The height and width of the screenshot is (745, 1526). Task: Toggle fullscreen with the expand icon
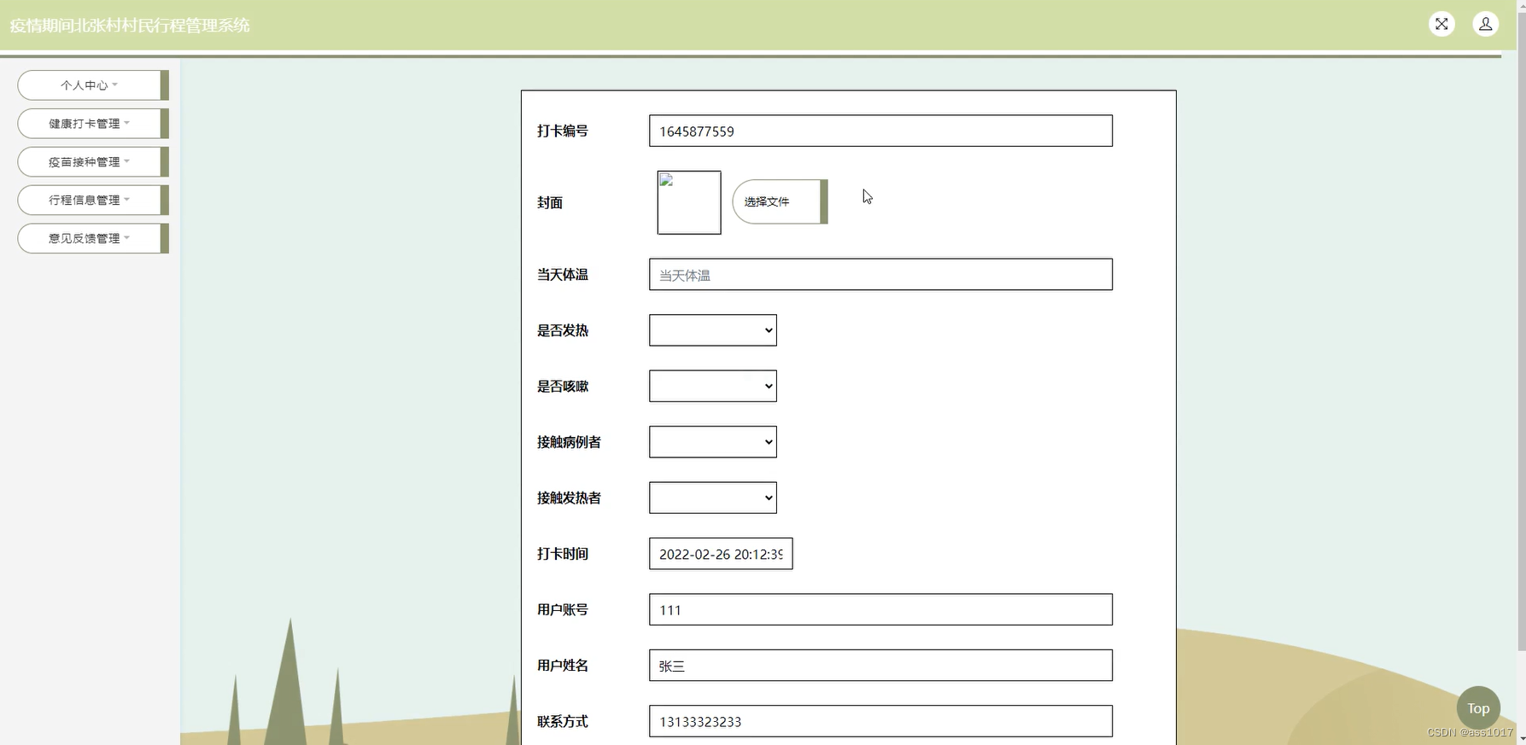1441,24
